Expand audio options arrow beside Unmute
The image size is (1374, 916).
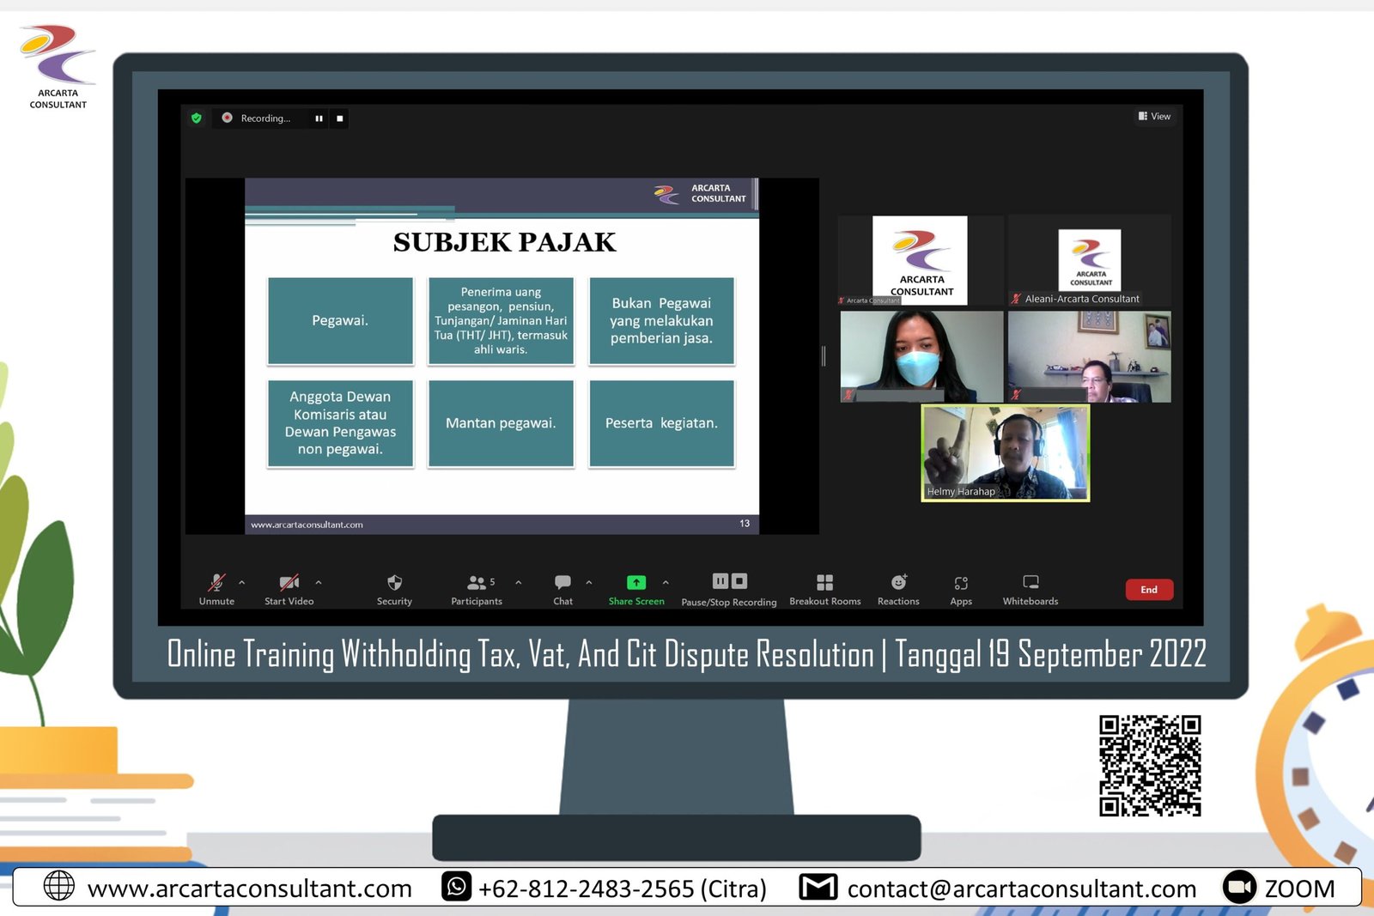pos(242,582)
